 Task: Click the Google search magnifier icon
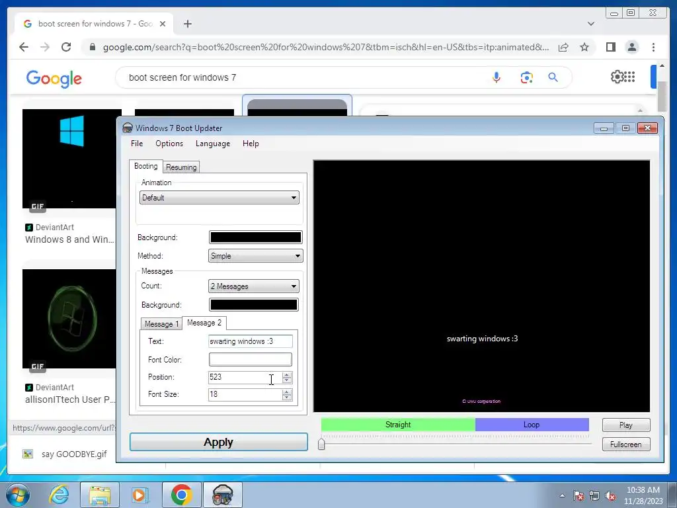point(553,77)
